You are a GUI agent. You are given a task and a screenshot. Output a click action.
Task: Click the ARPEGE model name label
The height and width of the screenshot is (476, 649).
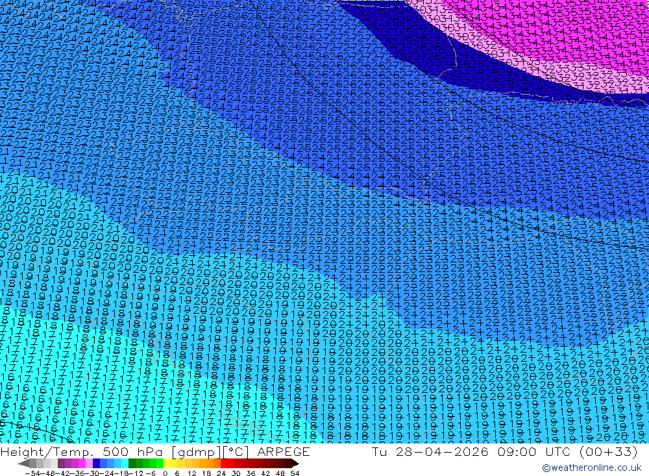tap(284, 451)
